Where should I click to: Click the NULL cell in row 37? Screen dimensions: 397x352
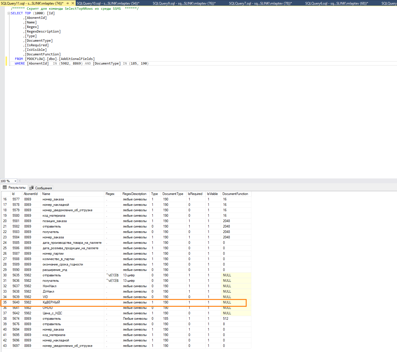pos(236,313)
